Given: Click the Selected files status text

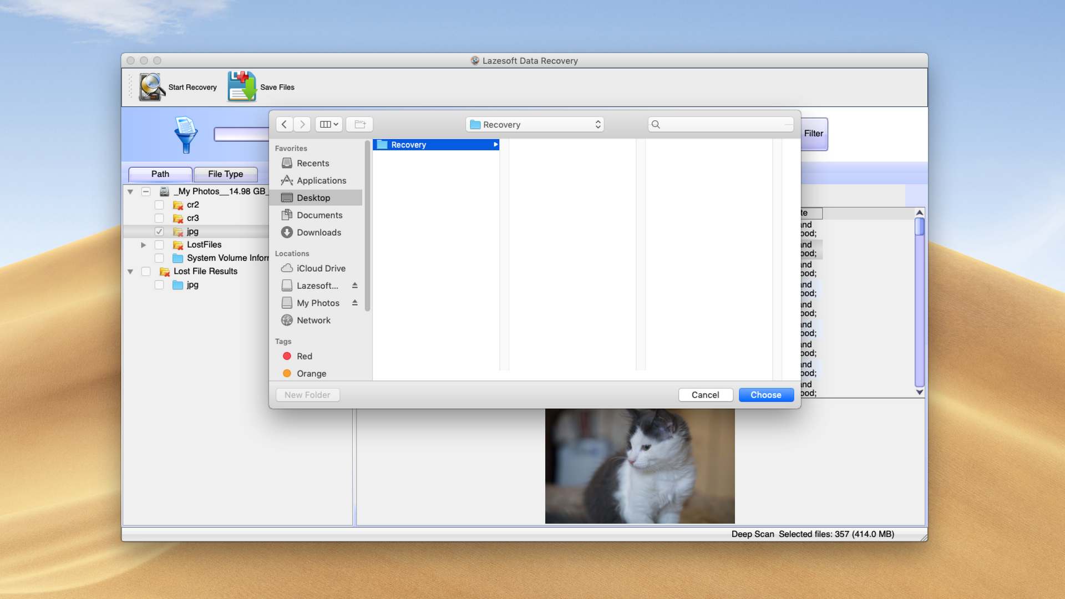Looking at the screenshot, I should pyautogui.click(x=836, y=534).
